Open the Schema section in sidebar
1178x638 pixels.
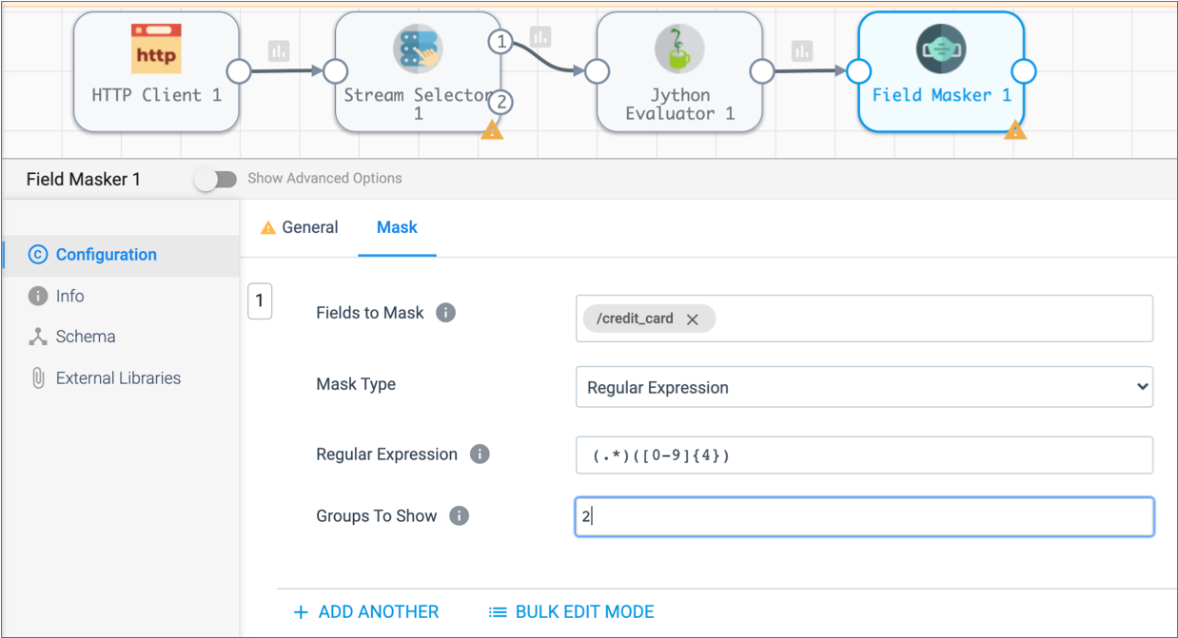[x=86, y=337]
